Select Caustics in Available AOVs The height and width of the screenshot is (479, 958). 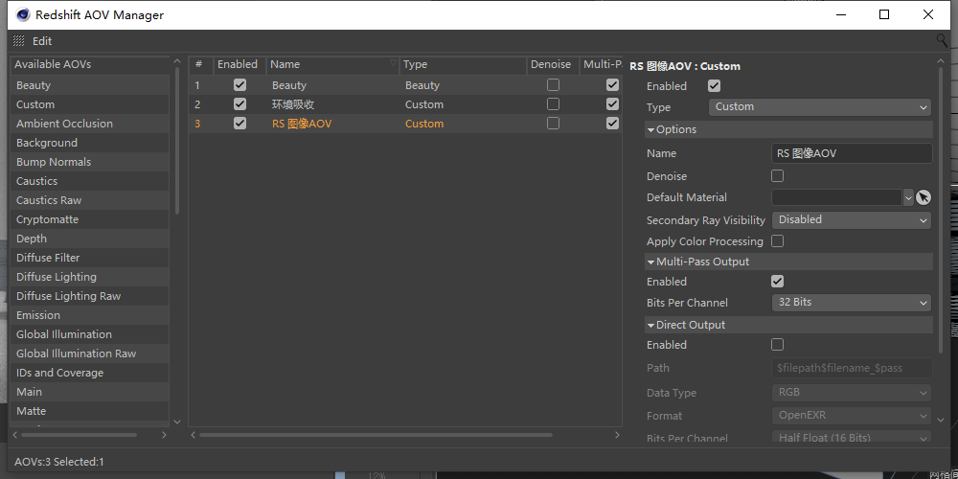point(90,181)
